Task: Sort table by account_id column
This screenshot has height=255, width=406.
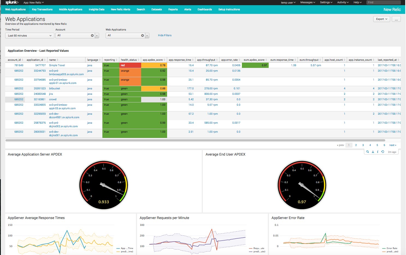Action: click(15, 60)
